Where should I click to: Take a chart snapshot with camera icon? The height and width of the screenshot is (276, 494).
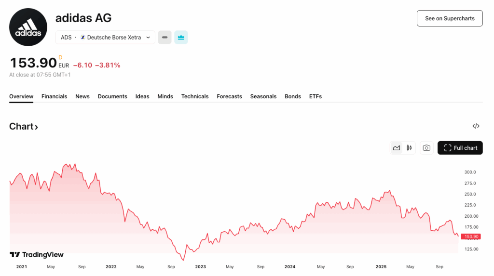tap(426, 148)
